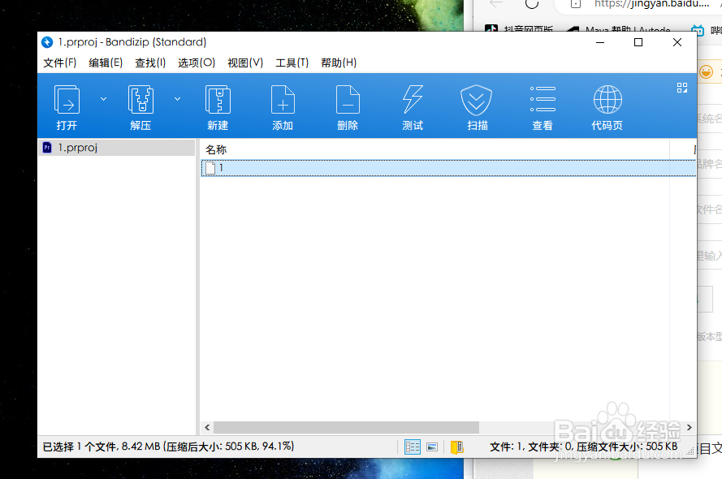This screenshot has height=479, width=722.
Task: Close the Bandizip window
Action: point(677,42)
